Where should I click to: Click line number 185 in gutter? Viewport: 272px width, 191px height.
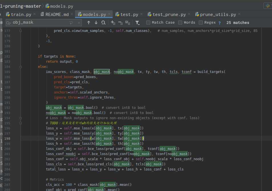(x=7, y=72)
